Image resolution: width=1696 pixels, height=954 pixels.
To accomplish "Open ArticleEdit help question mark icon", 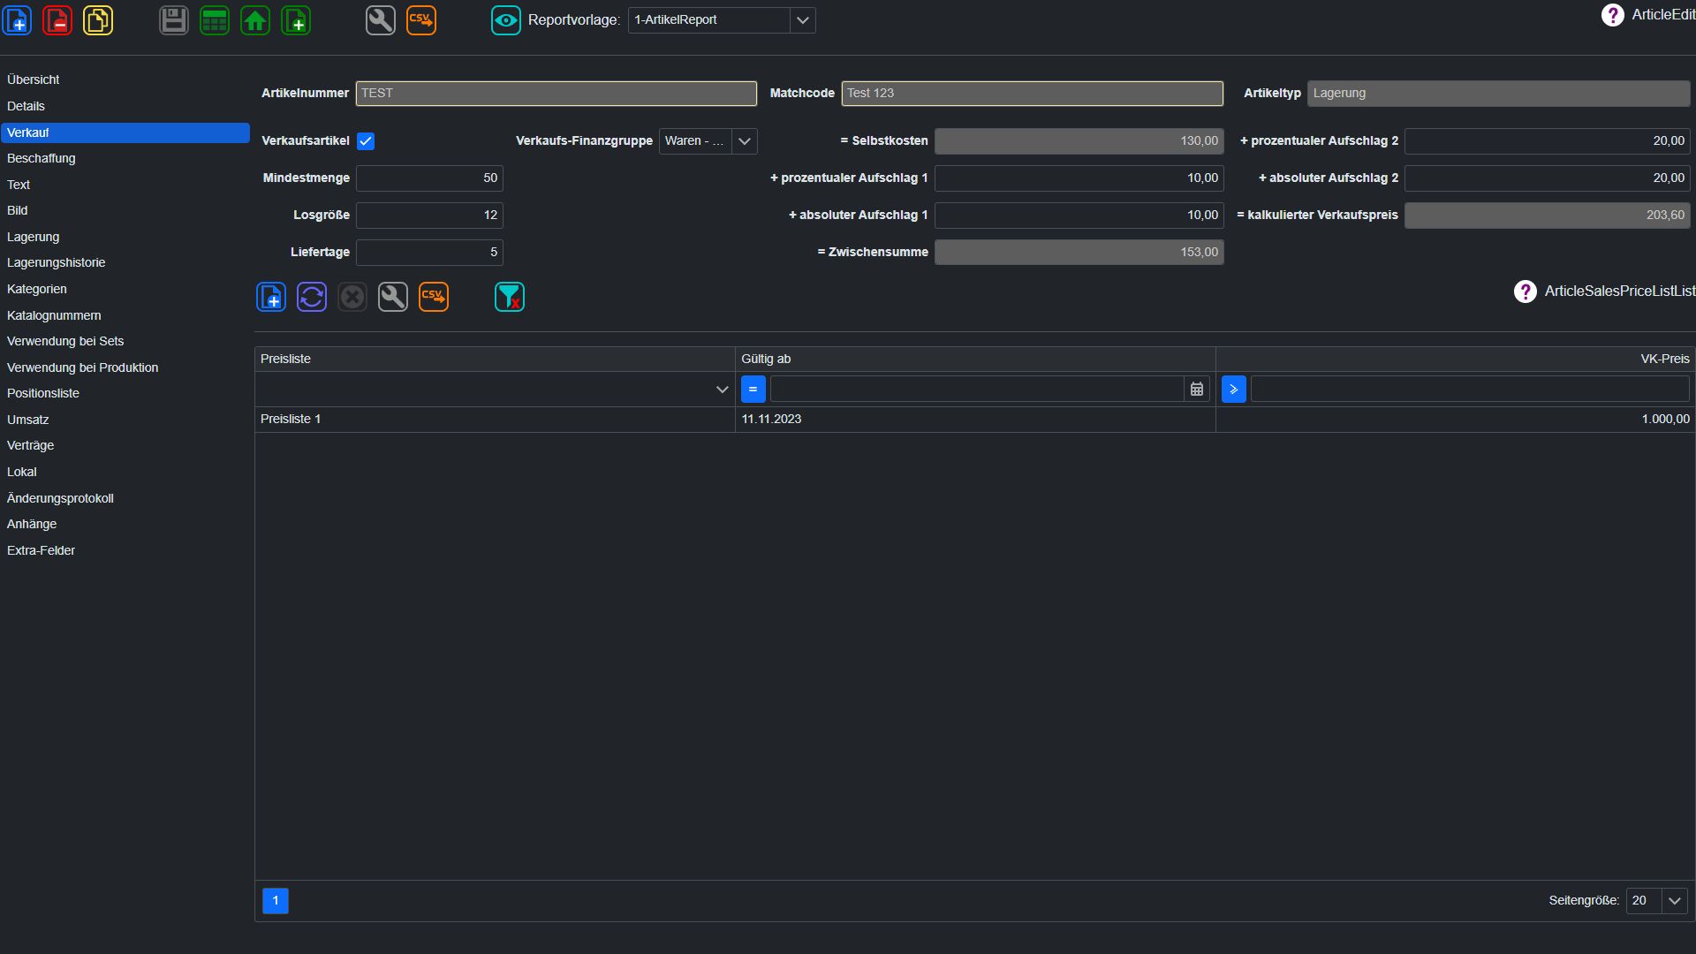I will [1612, 15].
